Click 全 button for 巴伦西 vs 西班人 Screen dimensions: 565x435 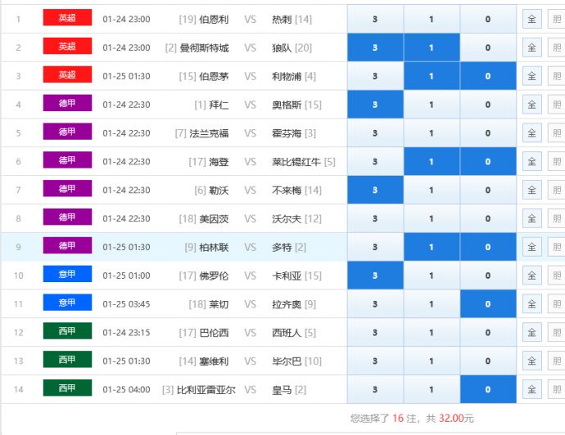(531, 333)
